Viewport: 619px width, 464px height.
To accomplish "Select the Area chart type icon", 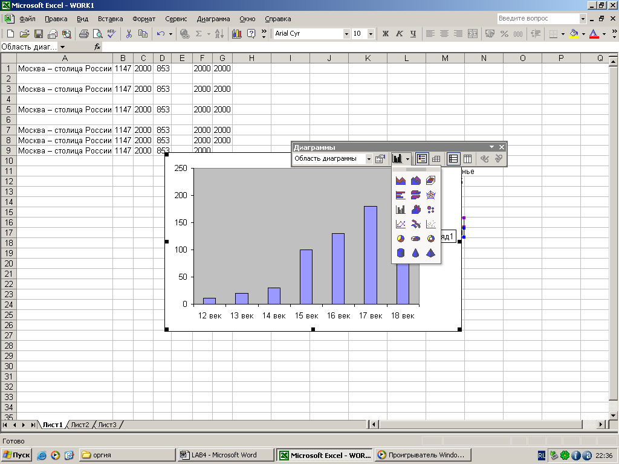I will tap(400, 180).
